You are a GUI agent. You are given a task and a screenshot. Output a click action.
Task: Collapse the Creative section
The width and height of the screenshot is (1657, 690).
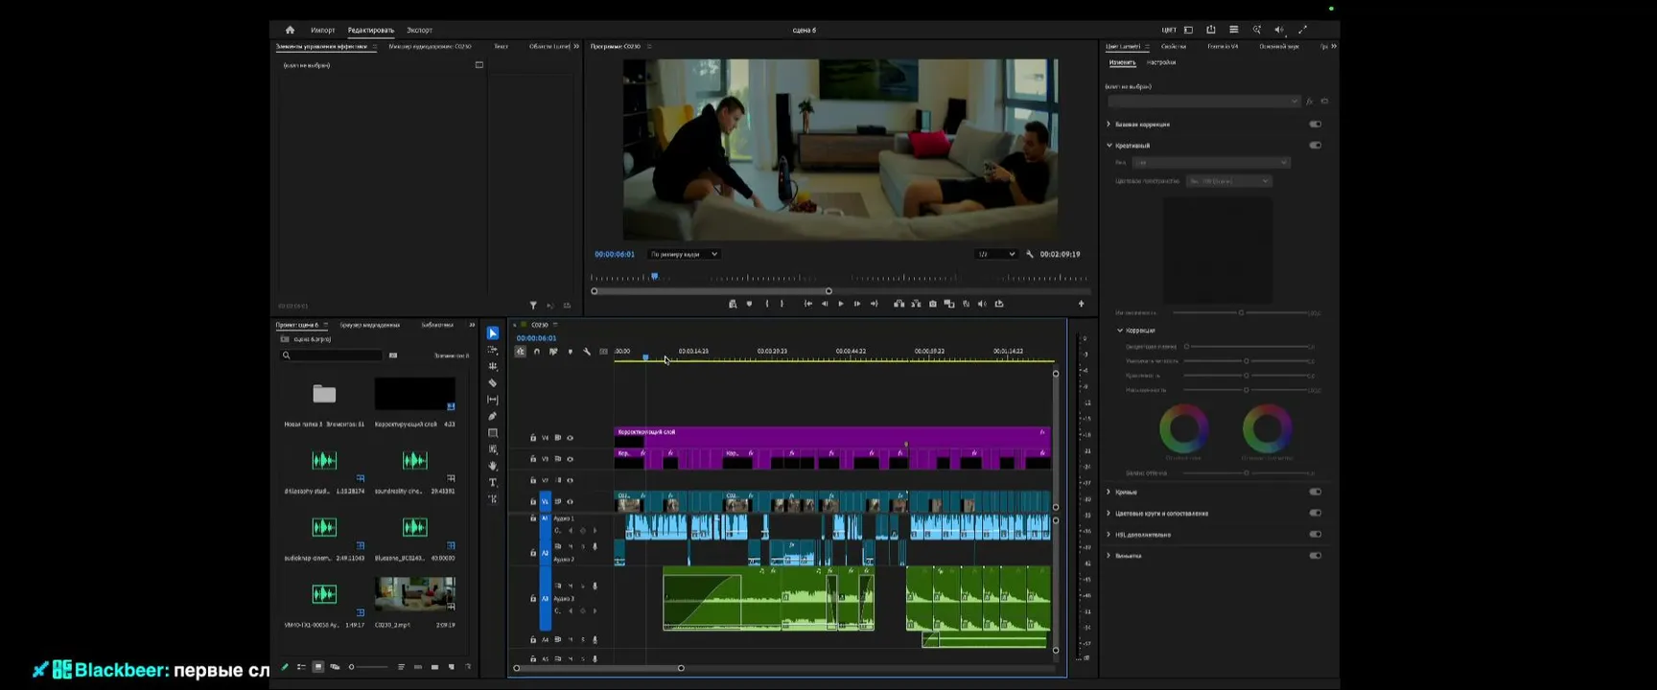coord(1109,146)
